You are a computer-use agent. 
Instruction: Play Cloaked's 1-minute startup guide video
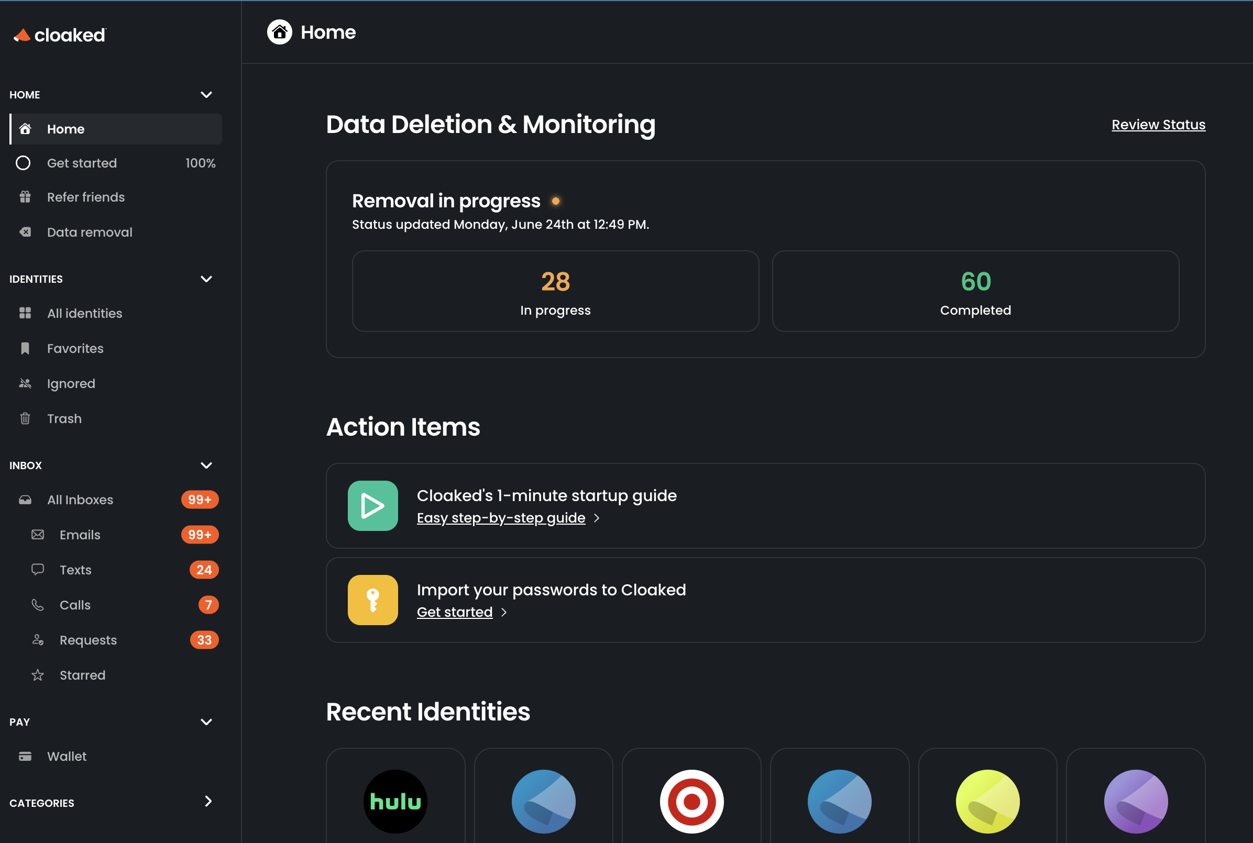point(372,505)
